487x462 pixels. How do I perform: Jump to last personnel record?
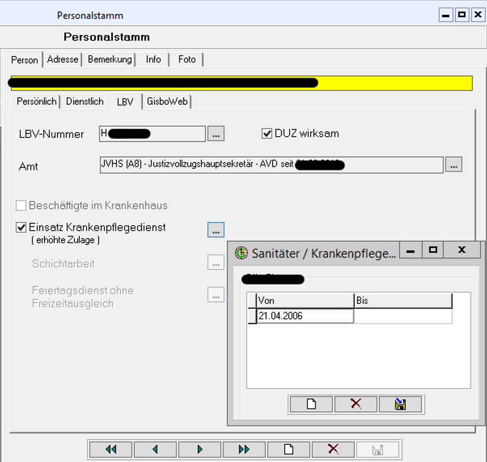coord(244,450)
